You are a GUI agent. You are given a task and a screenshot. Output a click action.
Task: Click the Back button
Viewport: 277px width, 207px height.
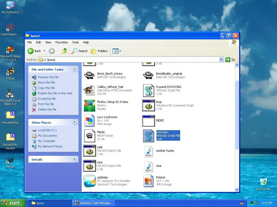point(34,51)
